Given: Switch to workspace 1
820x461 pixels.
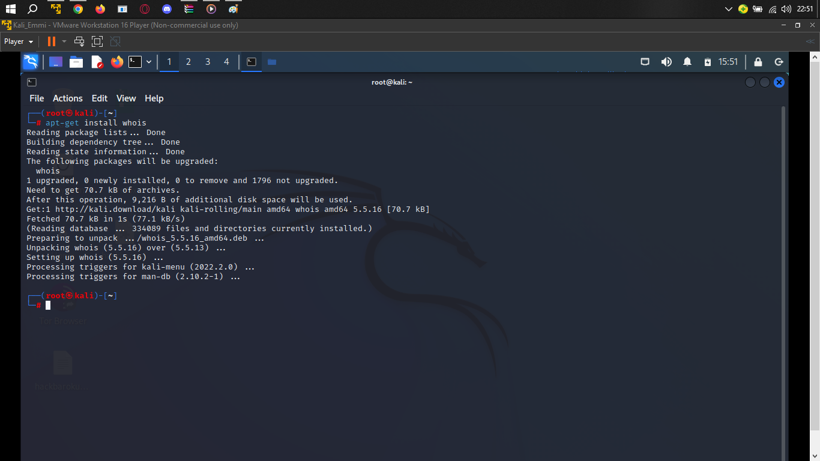Looking at the screenshot, I should pos(169,62).
